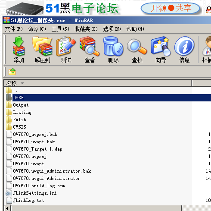Select the Output folder

(21, 105)
